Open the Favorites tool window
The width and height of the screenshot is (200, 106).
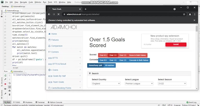click(2, 94)
